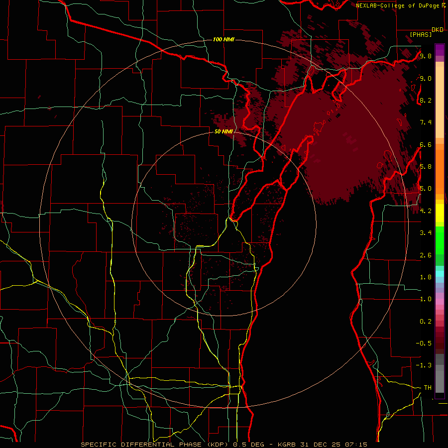Select the 8.2 value on the color scale
The height and width of the screenshot is (448, 448).
pos(426,100)
